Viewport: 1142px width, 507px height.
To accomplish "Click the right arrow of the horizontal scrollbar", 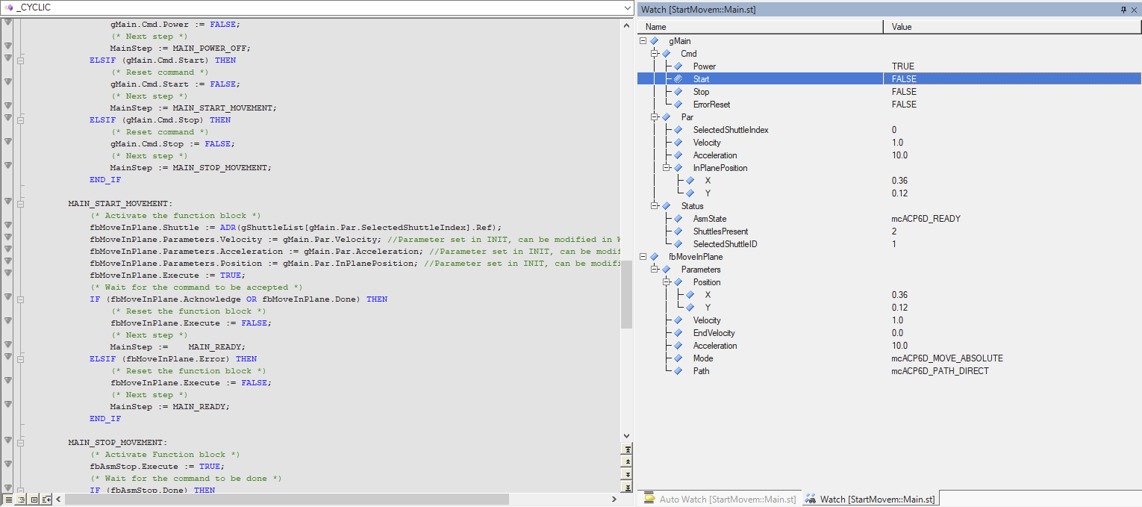I will click(614, 499).
